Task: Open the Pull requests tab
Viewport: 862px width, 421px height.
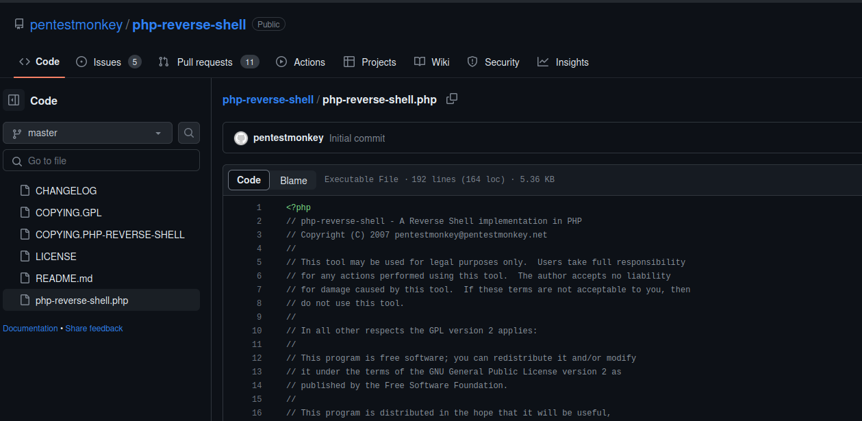Action: (x=208, y=62)
